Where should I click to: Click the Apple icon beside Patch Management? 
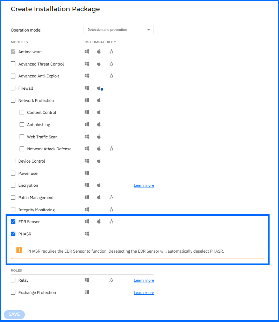[99, 198]
